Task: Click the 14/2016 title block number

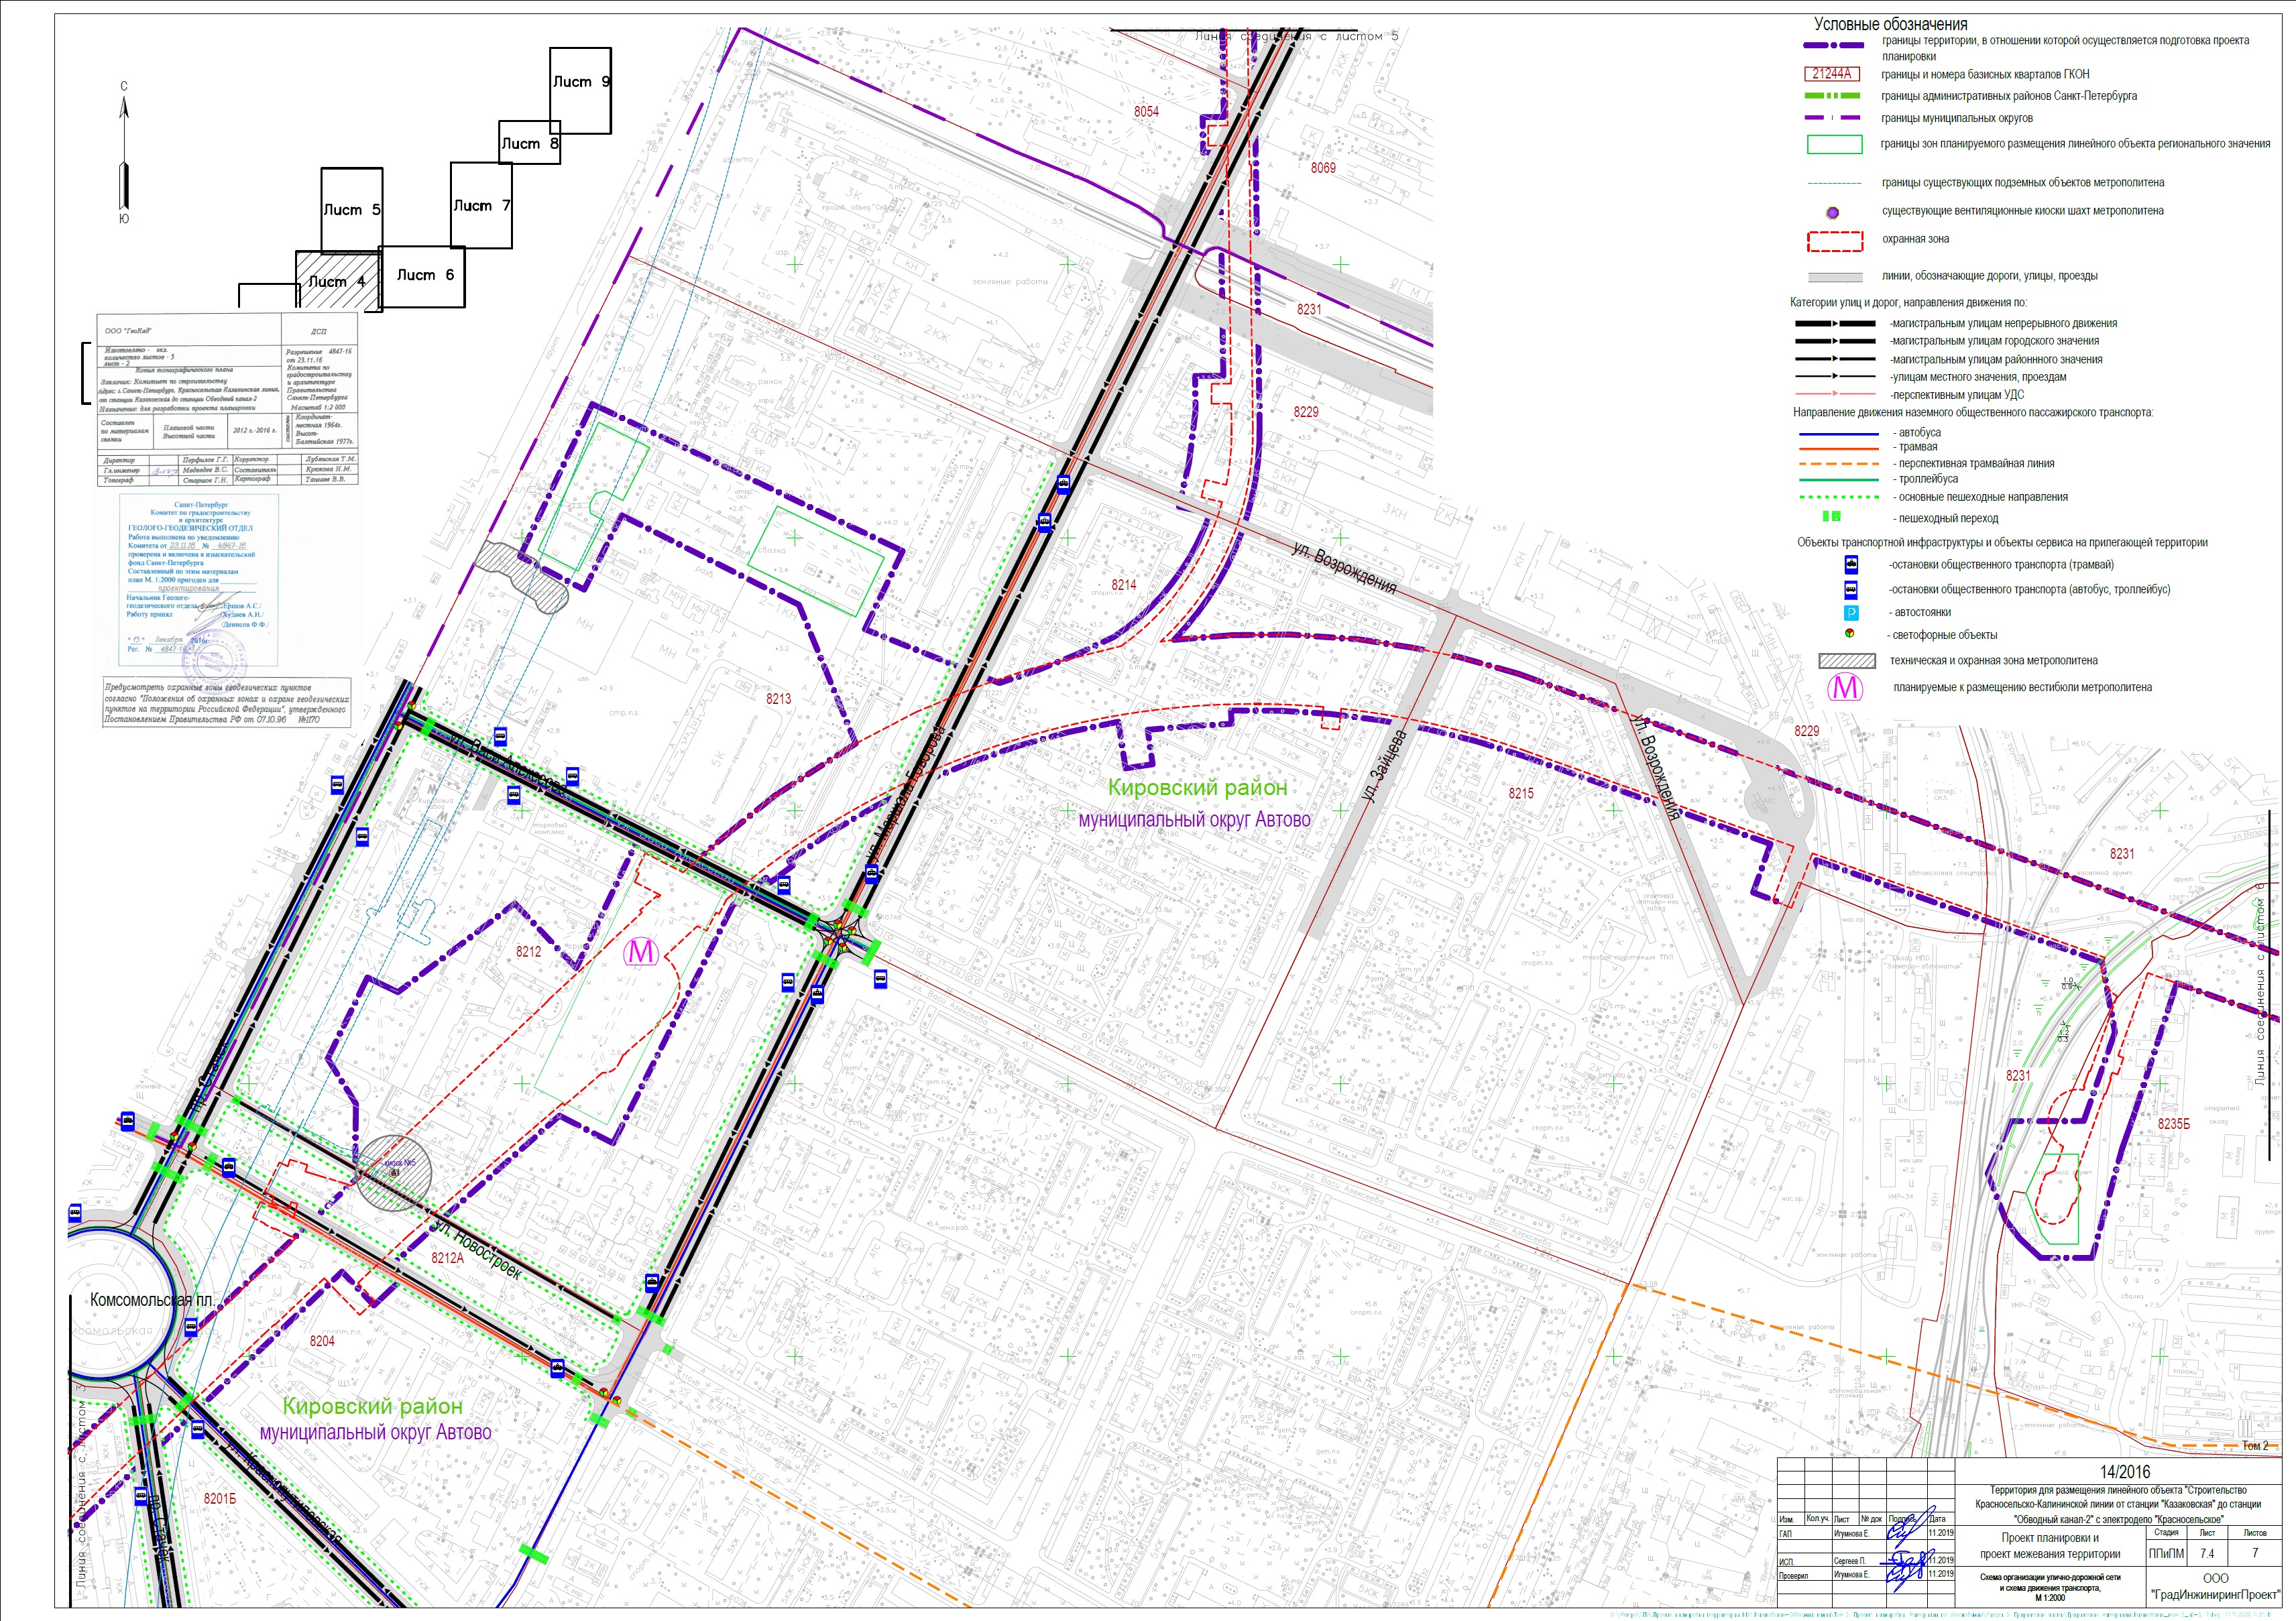Action: [x=2124, y=1471]
